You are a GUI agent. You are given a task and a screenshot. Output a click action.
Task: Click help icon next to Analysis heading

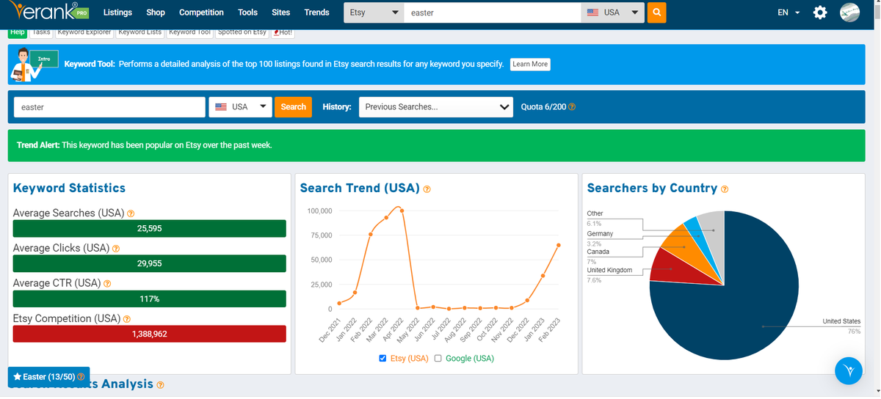160,385
